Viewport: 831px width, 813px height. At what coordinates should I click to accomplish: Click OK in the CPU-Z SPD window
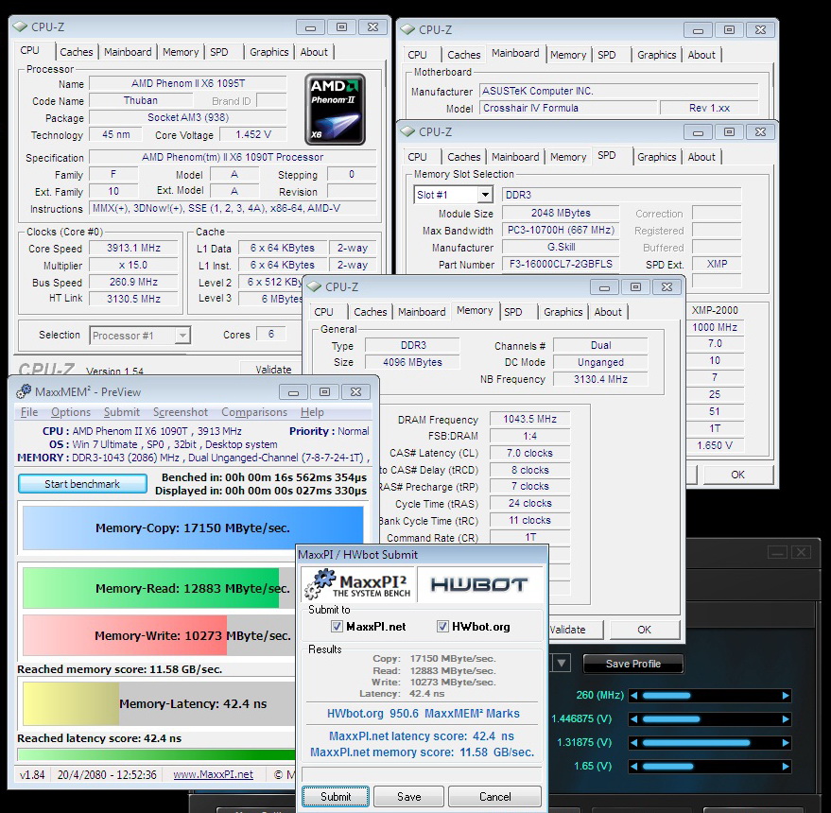click(x=737, y=475)
